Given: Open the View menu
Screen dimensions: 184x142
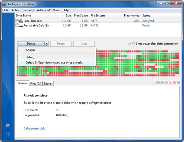Looking at the screenshot, I should click(56, 10).
